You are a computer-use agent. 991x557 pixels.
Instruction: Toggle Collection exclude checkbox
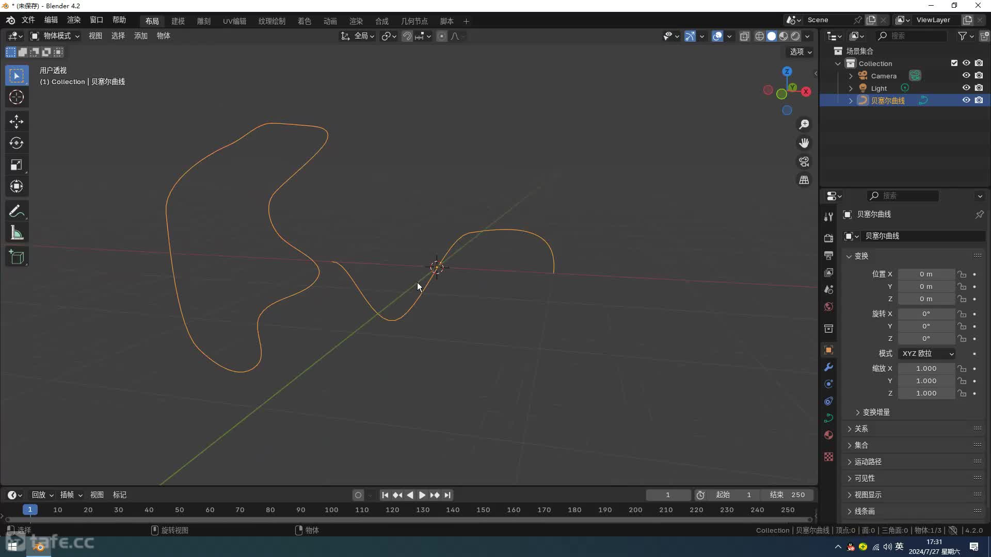click(x=954, y=63)
